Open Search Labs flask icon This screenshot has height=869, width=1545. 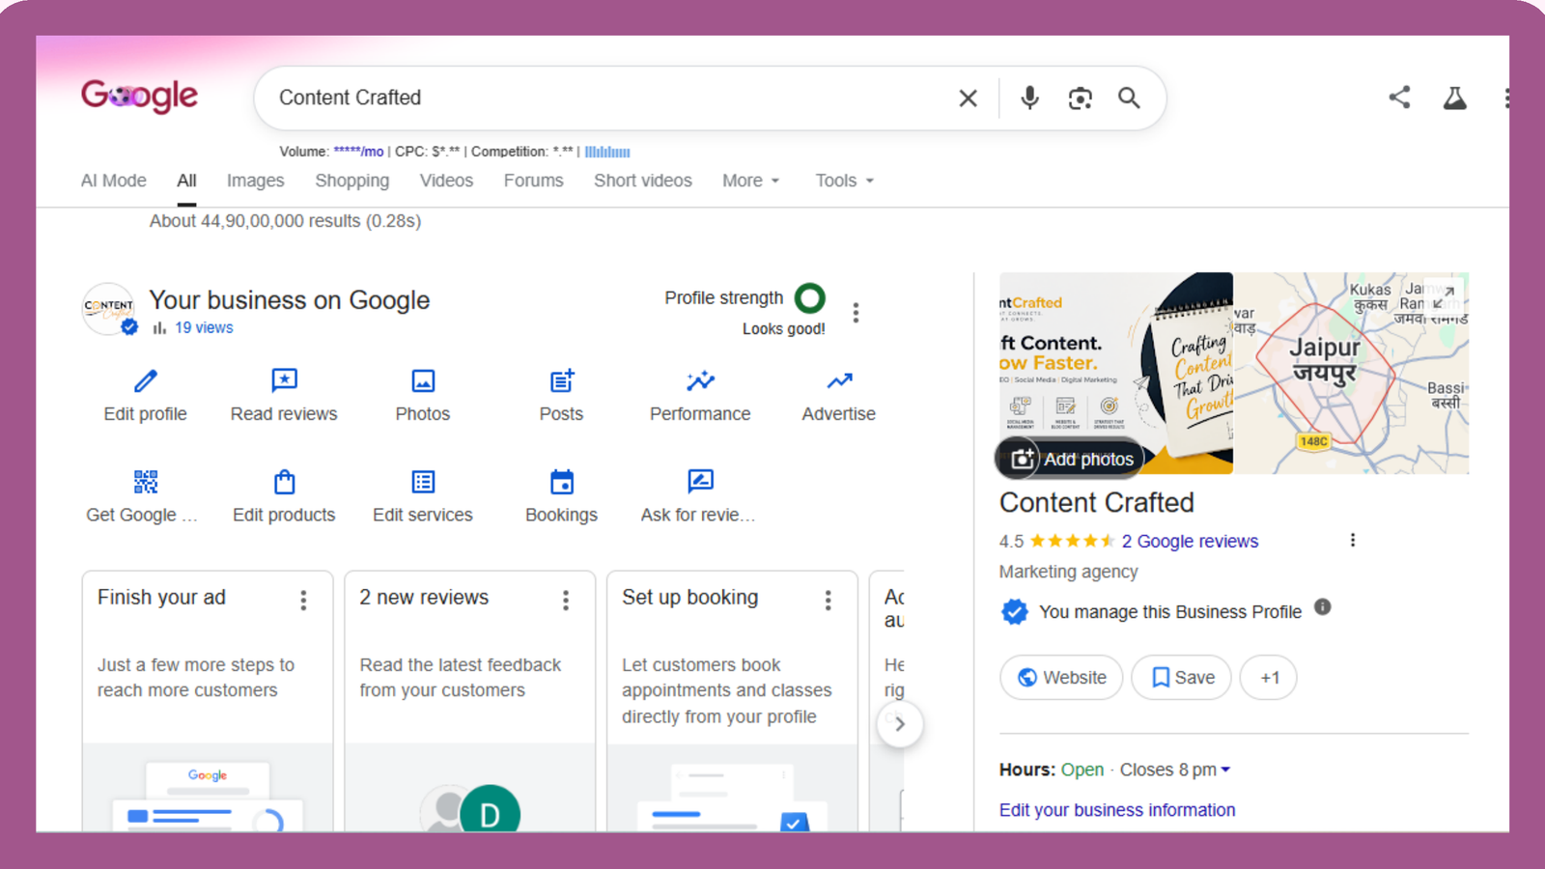[x=1454, y=97]
